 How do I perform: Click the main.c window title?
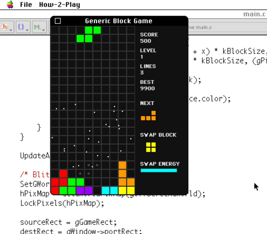254,14
